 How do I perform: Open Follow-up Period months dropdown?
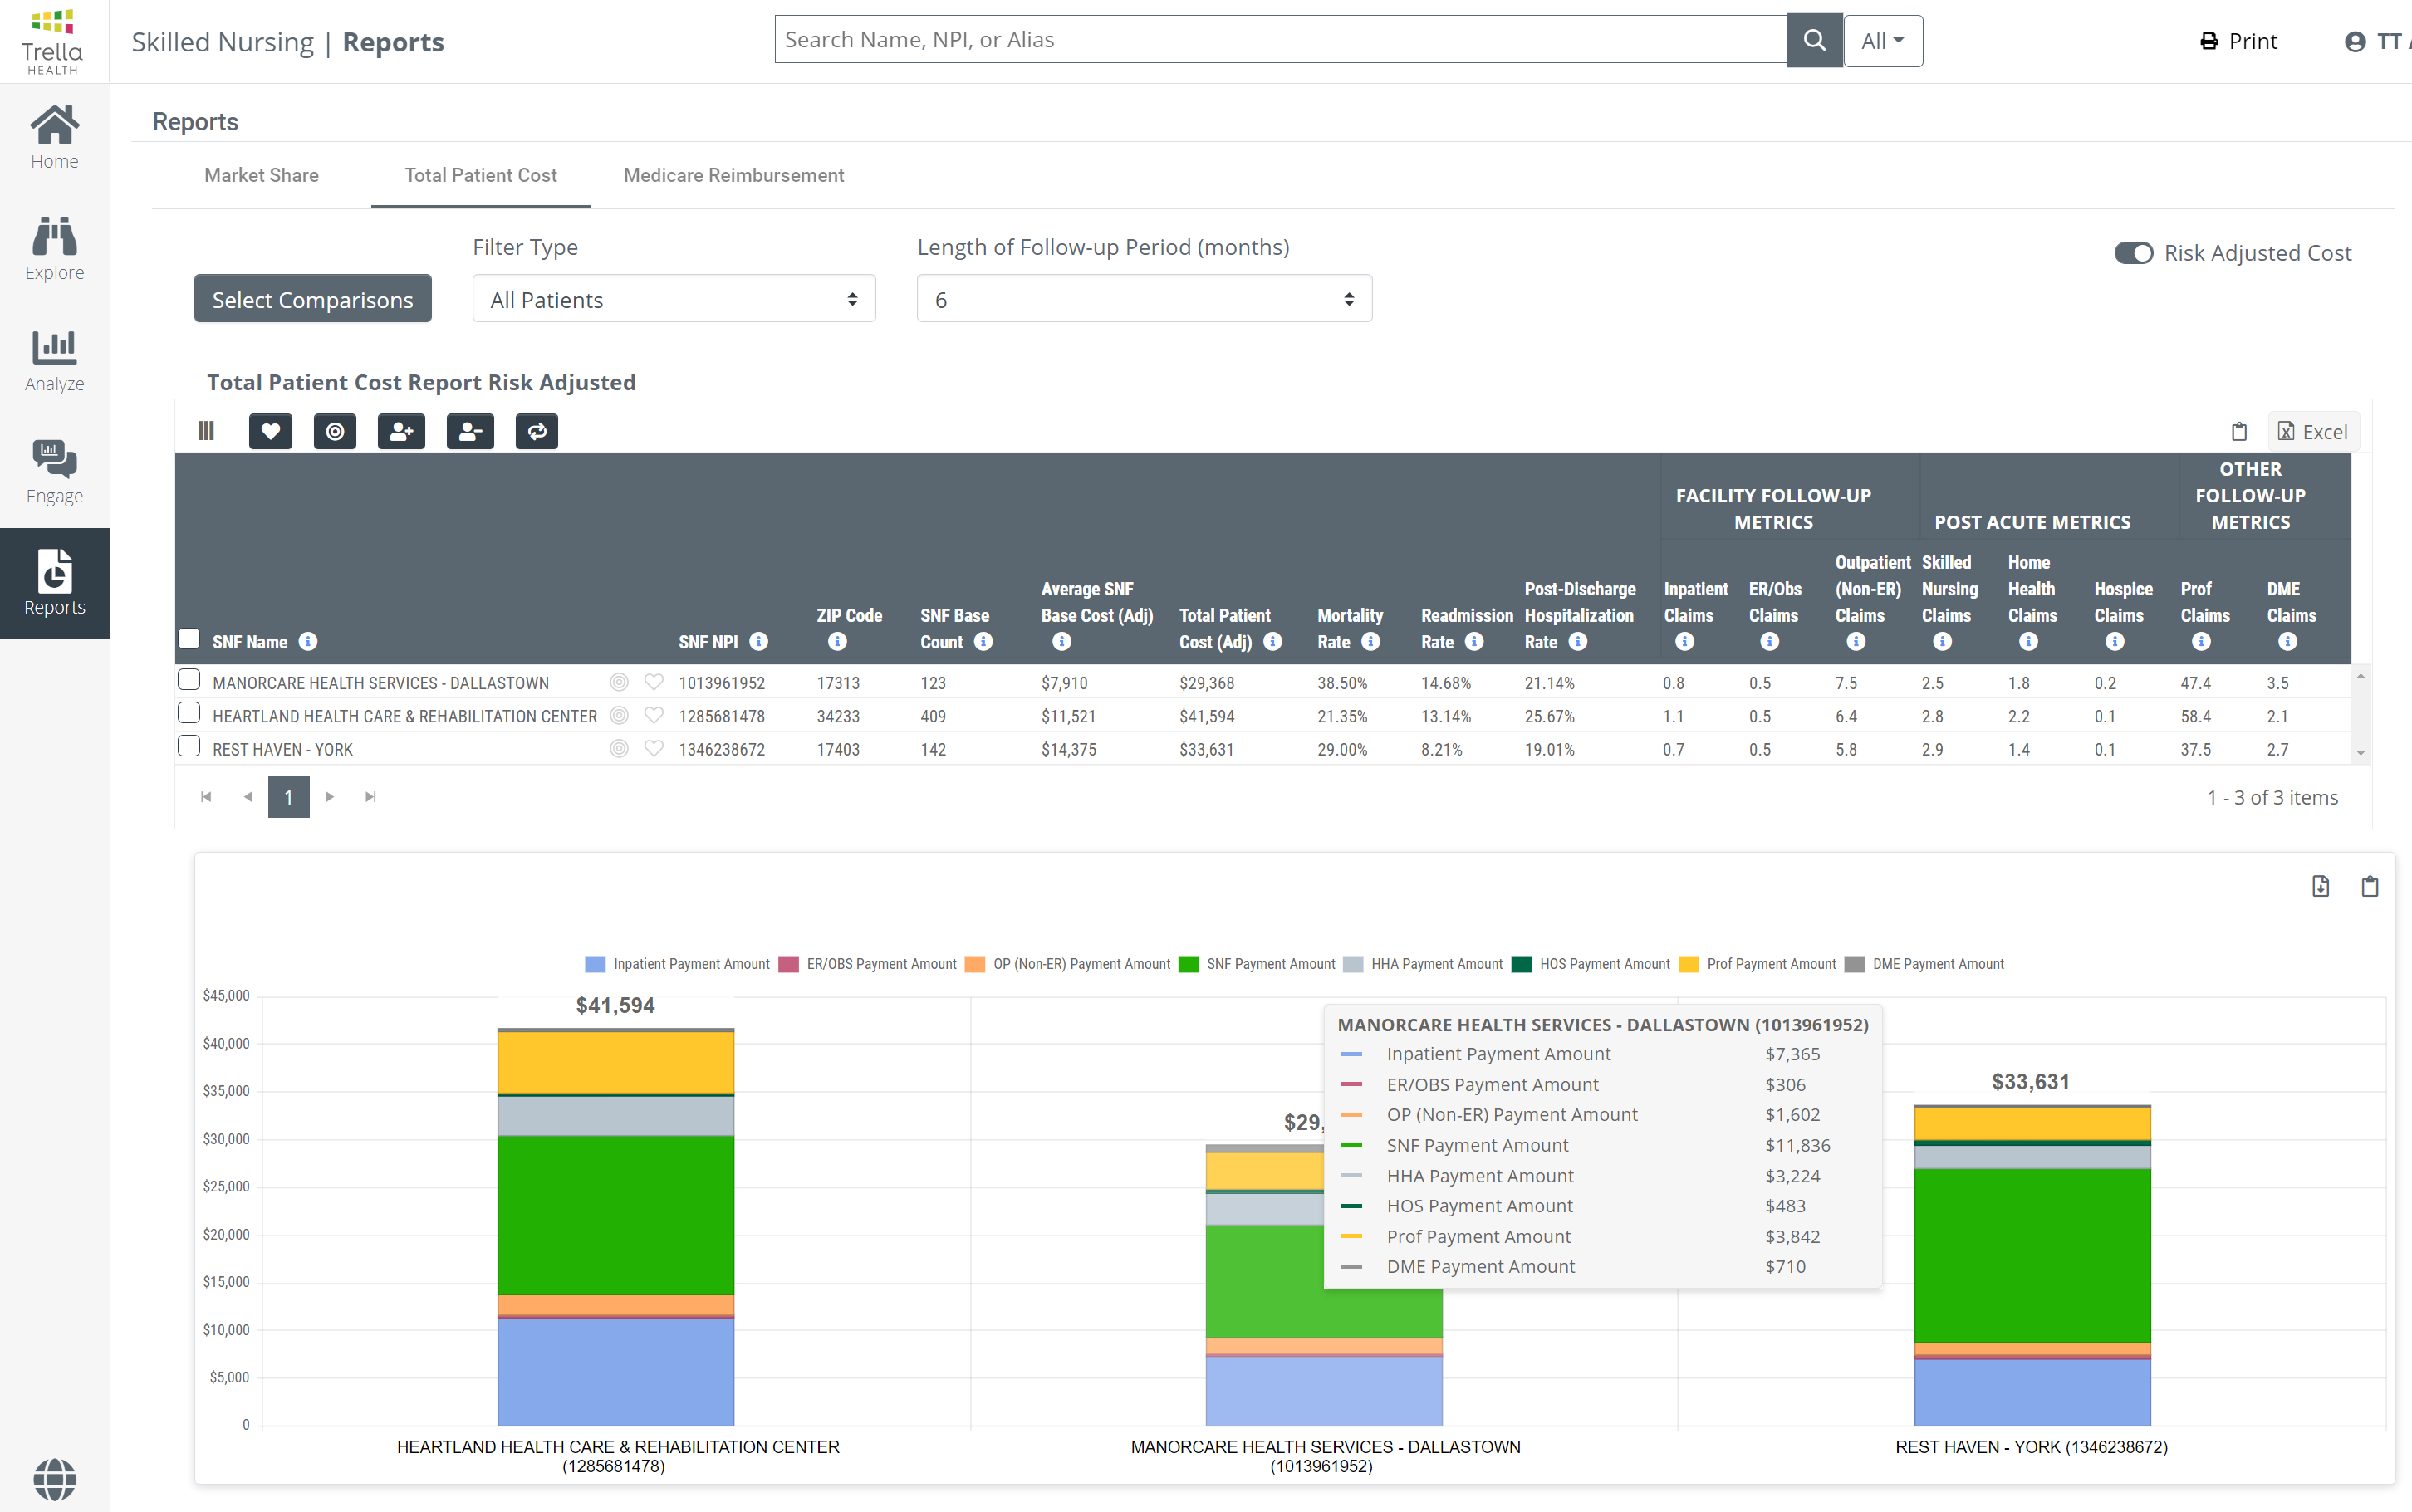[1144, 299]
